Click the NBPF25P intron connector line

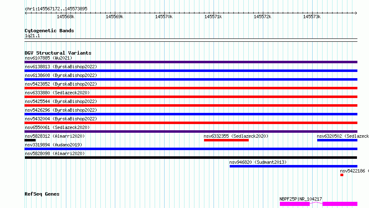click(x=316, y=203)
